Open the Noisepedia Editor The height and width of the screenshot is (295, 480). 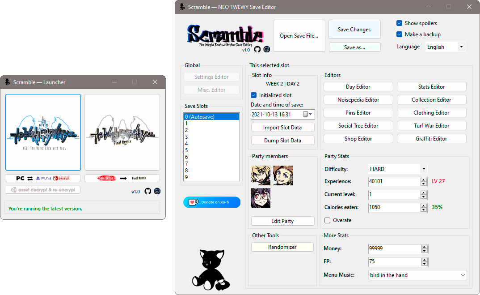(358, 100)
